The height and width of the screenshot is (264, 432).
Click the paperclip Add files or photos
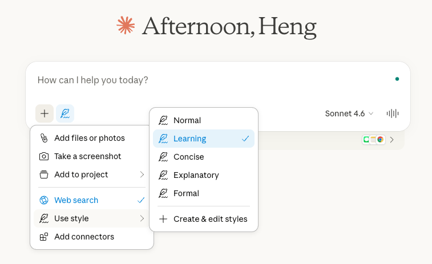(89, 138)
